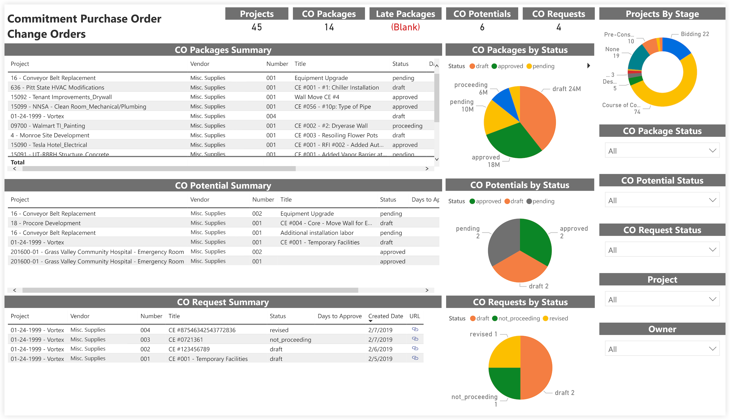Click left scroll arrow under CO Potential Summary
Viewport: 730px width, 420px height.
15,290
